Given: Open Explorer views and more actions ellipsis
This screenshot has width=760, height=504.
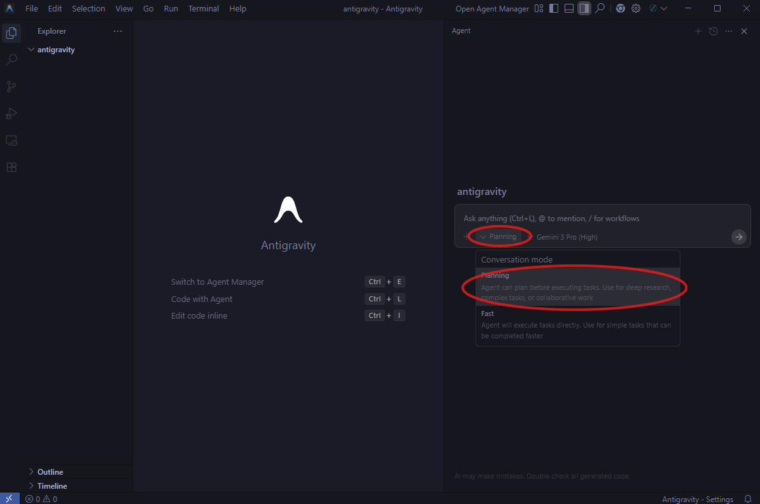Looking at the screenshot, I should tap(118, 31).
